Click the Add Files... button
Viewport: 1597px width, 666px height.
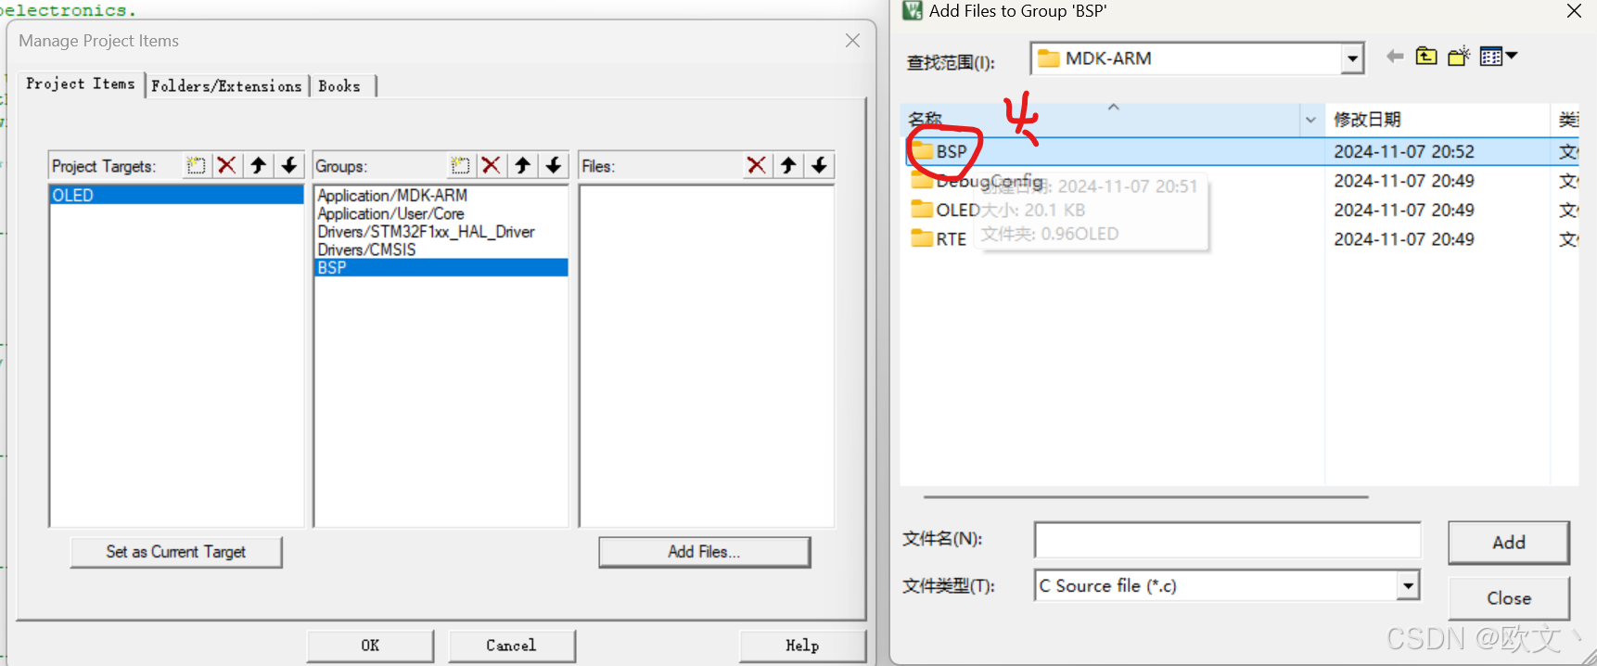[x=704, y=552]
